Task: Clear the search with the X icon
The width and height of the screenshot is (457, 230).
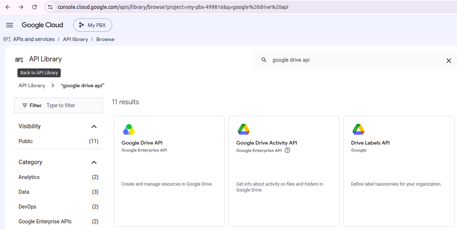Action: pyautogui.click(x=448, y=60)
